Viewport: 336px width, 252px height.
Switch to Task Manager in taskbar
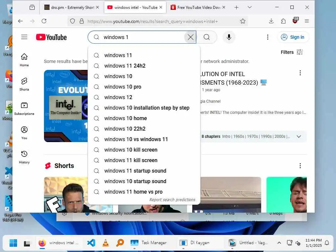(149, 243)
